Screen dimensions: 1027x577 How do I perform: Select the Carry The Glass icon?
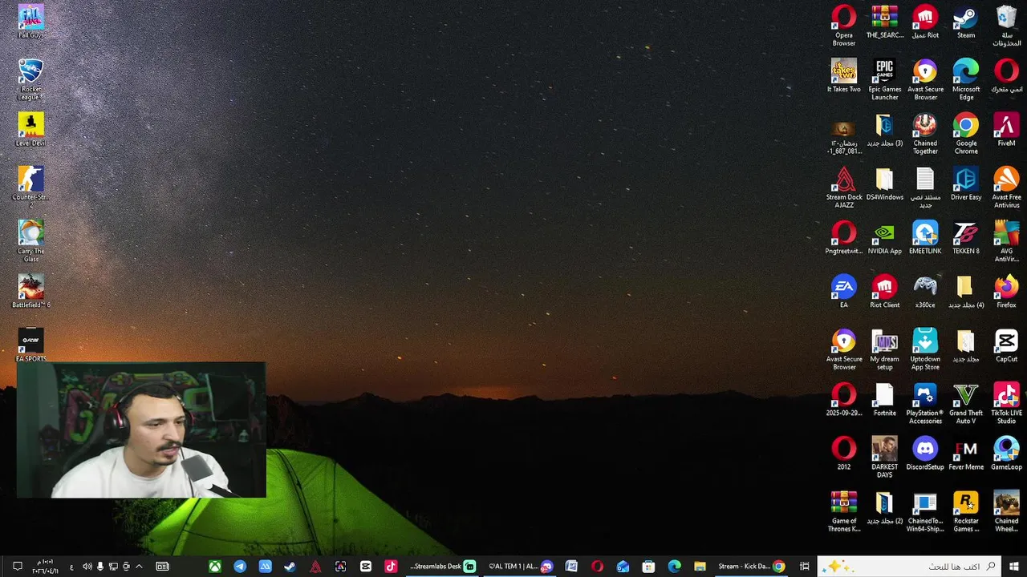tap(31, 241)
